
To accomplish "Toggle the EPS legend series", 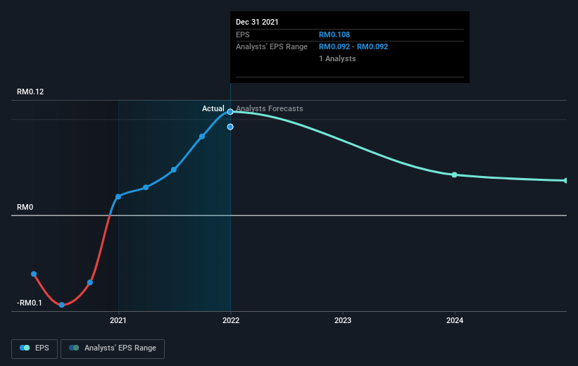I will pos(35,348).
